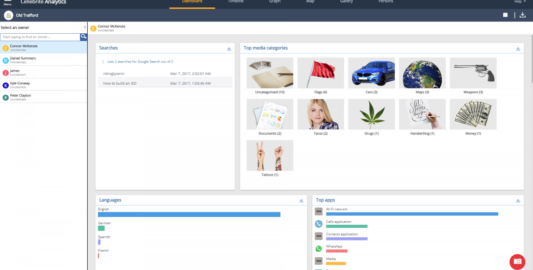This screenshot has width=533, height=270.
Task: Switch to the Gallery tab
Action: tap(346, 1)
